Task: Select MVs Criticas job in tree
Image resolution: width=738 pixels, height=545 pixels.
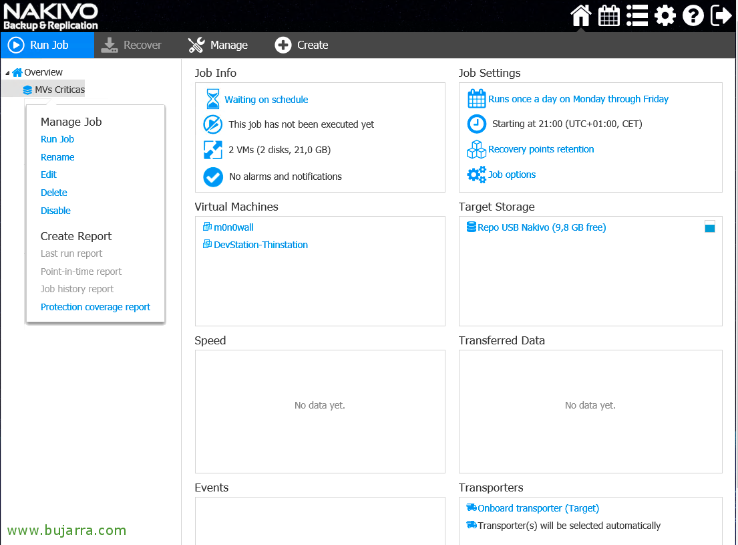Action: [59, 90]
